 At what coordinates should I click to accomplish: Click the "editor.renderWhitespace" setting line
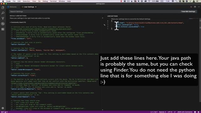pyautogui.click(x=26, y=70)
